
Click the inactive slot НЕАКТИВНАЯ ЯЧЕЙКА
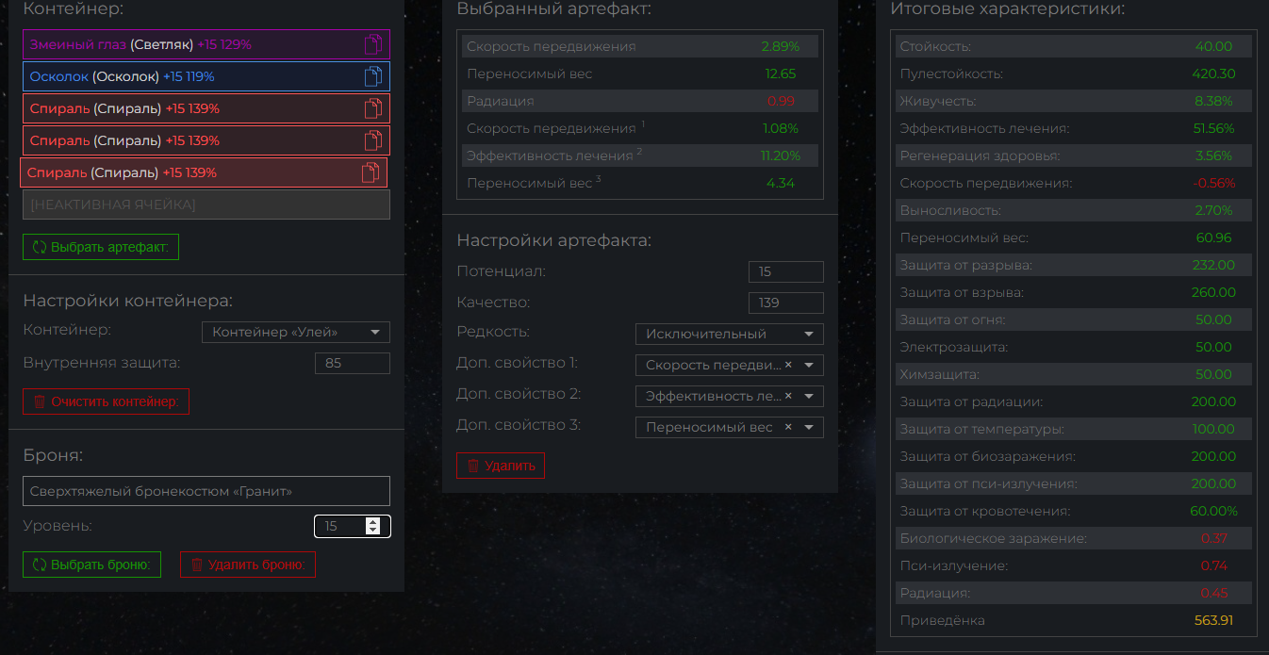206,205
